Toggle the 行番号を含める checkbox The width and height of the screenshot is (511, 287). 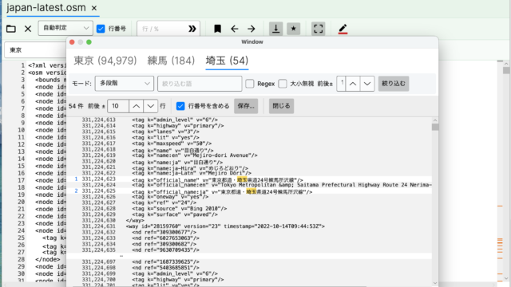coord(180,106)
